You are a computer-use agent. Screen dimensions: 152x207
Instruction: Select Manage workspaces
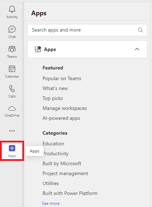coord(64,108)
